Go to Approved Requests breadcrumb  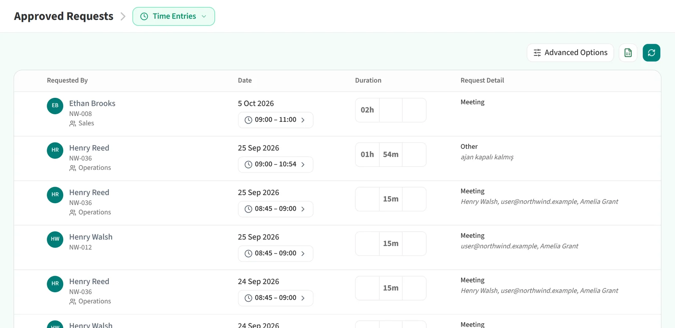tap(64, 16)
